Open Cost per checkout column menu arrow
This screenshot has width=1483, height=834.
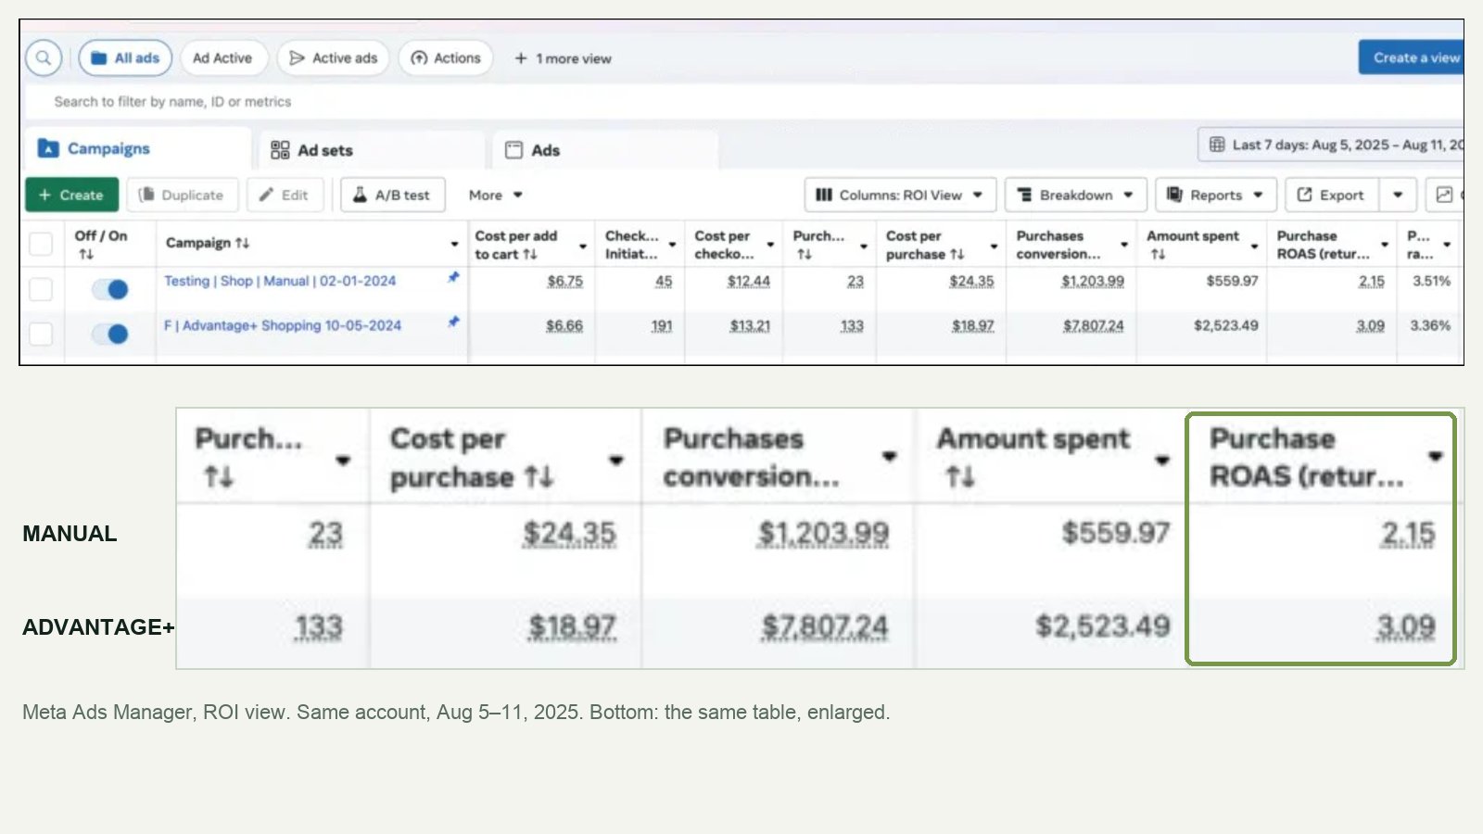click(770, 246)
